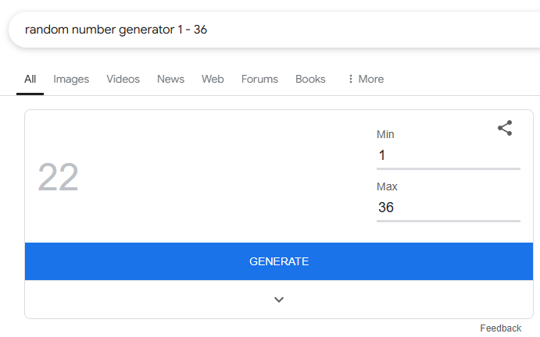Focus the Max value field

449,208
